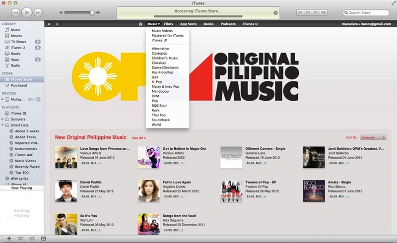
Task: Open the Jovit Baldivino album cover
Action: pos(314,157)
